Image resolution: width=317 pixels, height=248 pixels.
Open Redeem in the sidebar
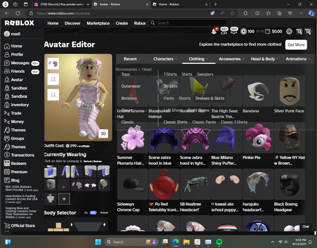coord(15,164)
